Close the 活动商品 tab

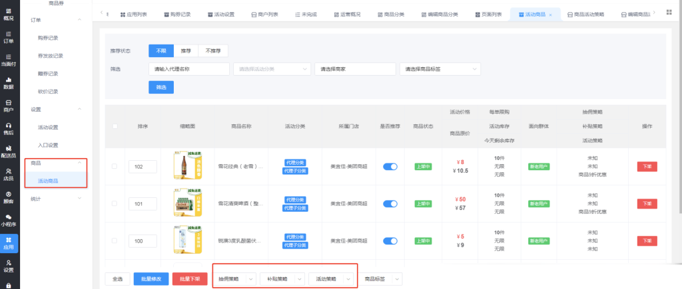coord(550,14)
